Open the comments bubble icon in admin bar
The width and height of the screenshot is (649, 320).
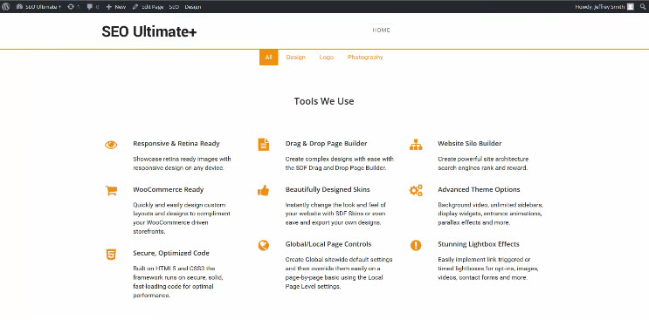pos(93,7)
